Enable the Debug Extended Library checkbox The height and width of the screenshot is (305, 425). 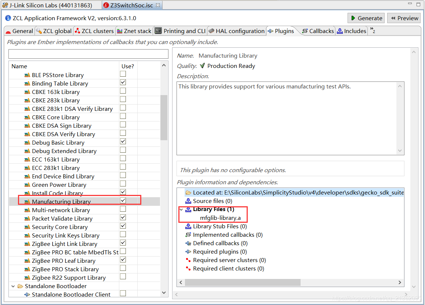(123, 150)
